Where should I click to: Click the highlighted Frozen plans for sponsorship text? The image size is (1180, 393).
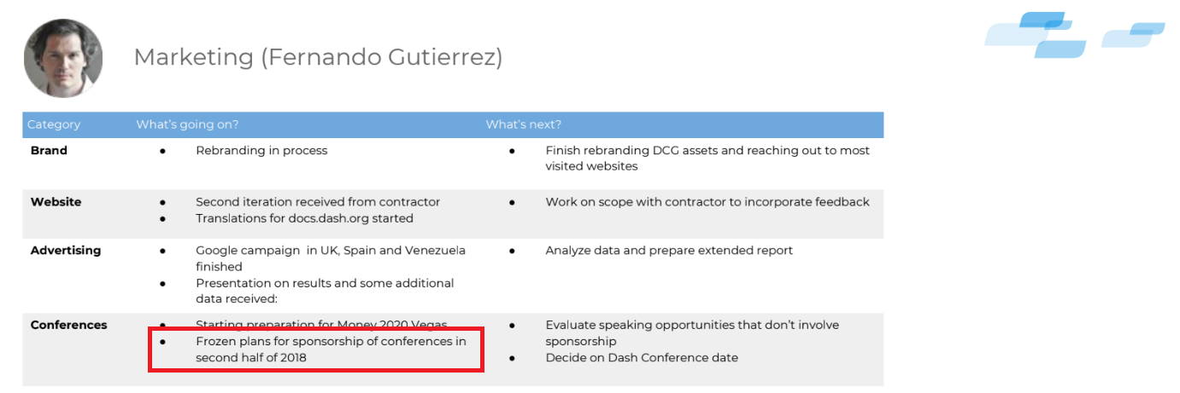click(331, 350)
